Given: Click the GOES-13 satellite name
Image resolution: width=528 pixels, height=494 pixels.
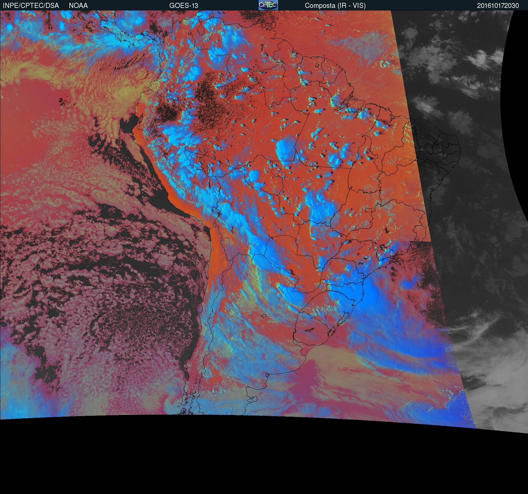Looking at the screenshot, I should 184,6.
